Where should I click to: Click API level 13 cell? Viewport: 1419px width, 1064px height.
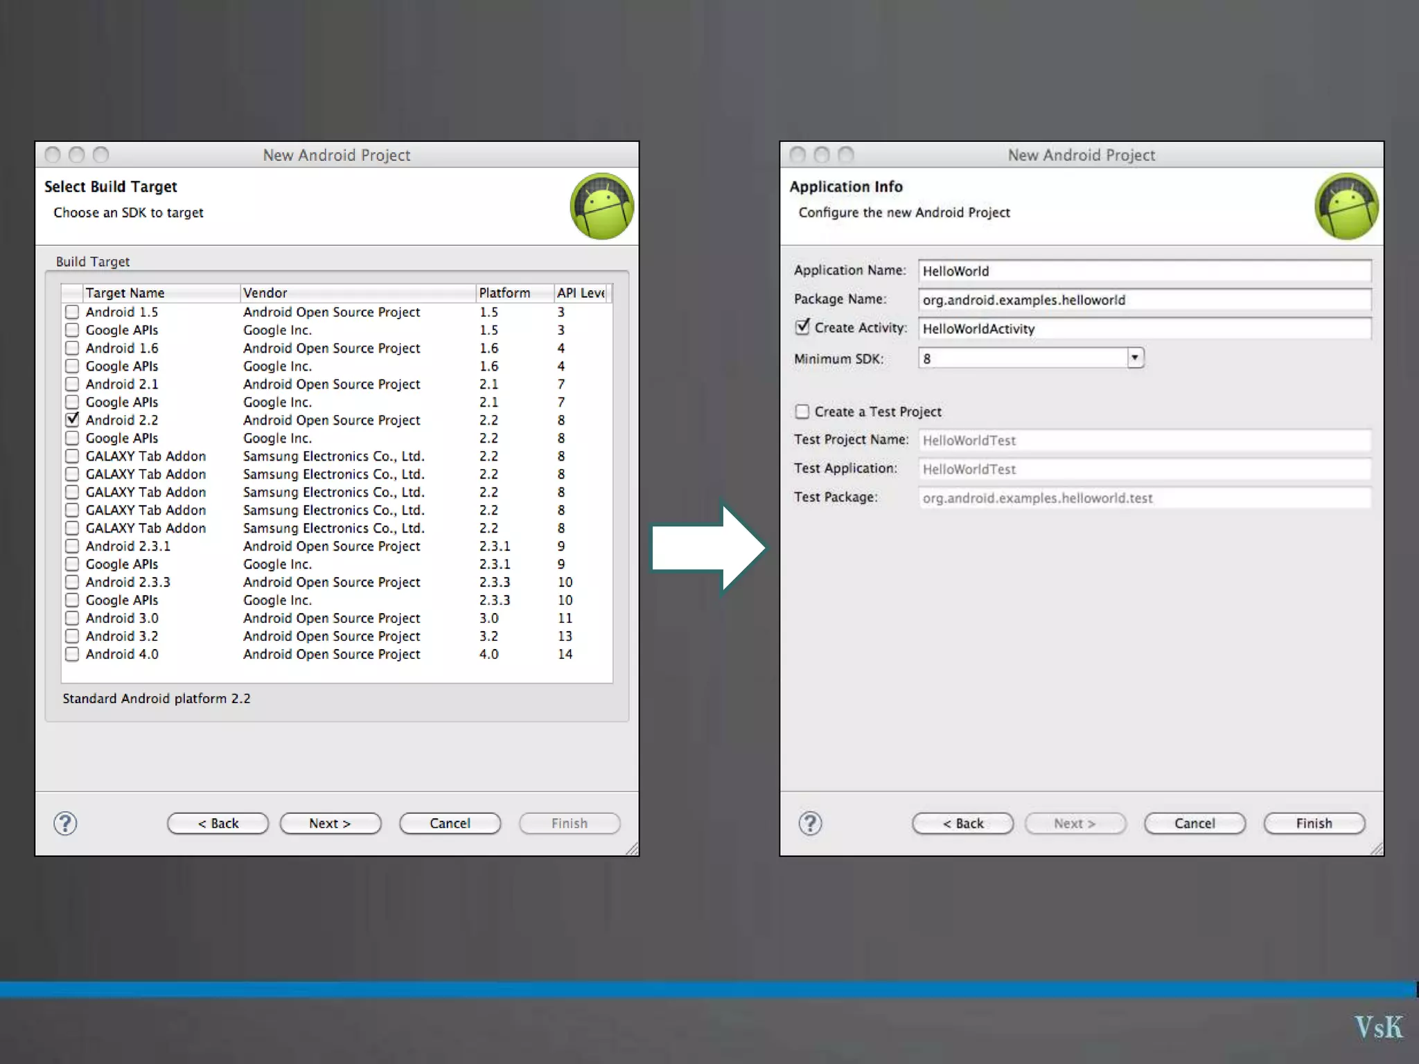click(x=565, y=636)
